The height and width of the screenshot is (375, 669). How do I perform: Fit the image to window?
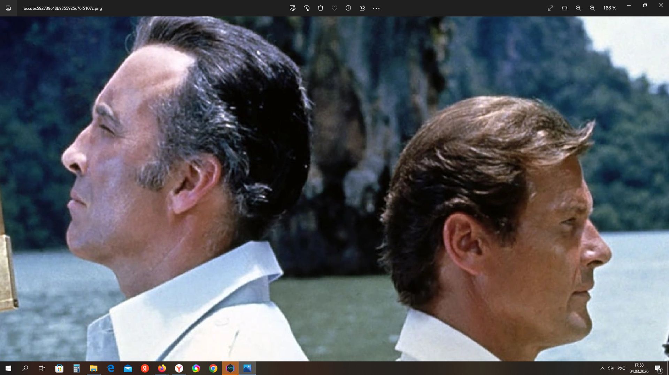(x=564, y=8)
